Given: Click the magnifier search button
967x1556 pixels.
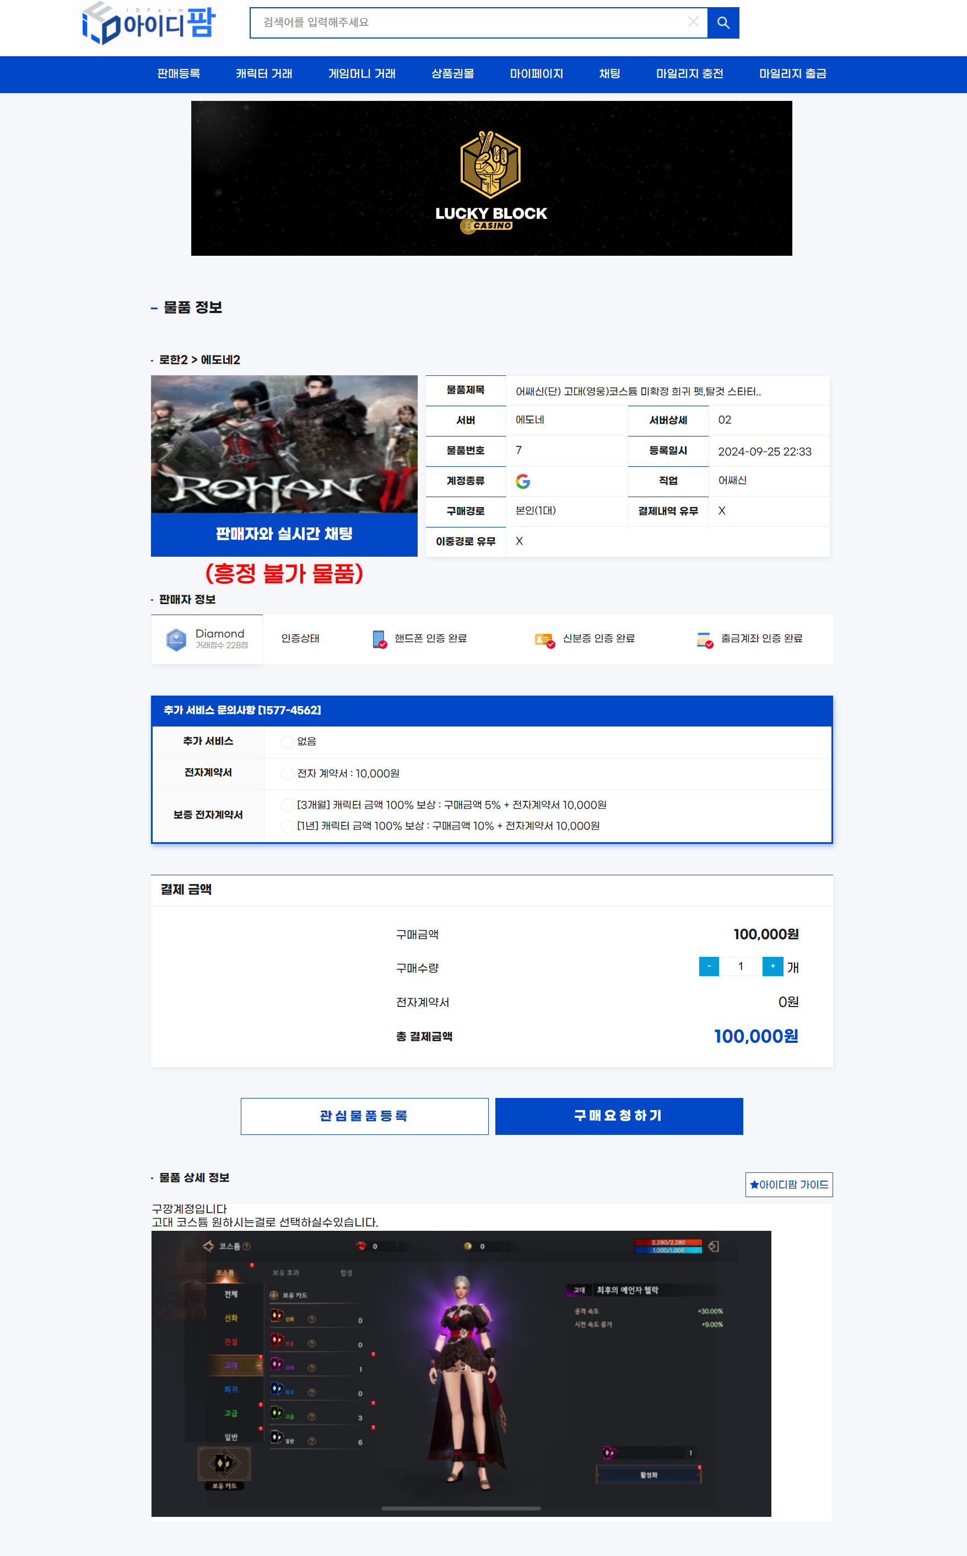Looking at the screenshot, I should (x=723, y=23).
